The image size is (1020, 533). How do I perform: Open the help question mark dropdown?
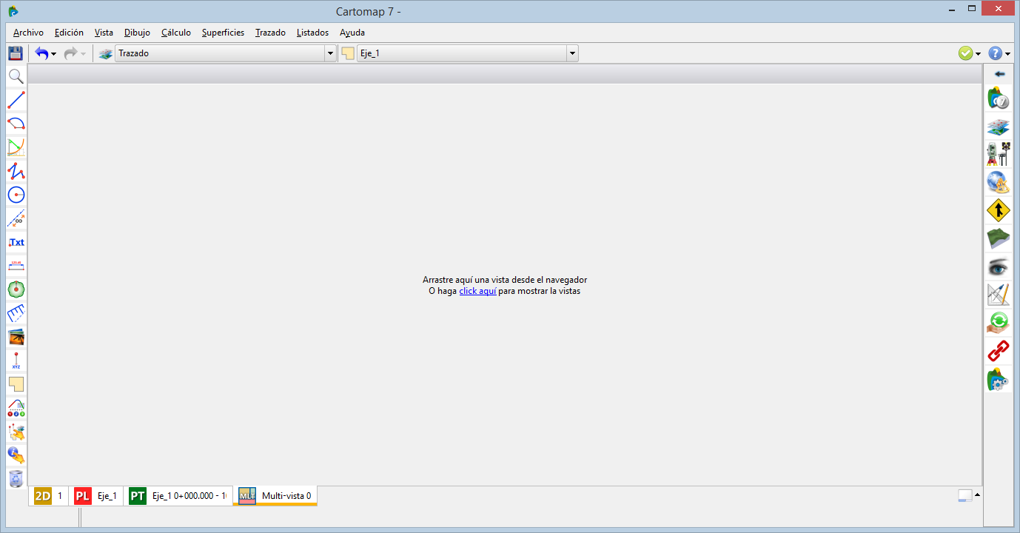1007,54
